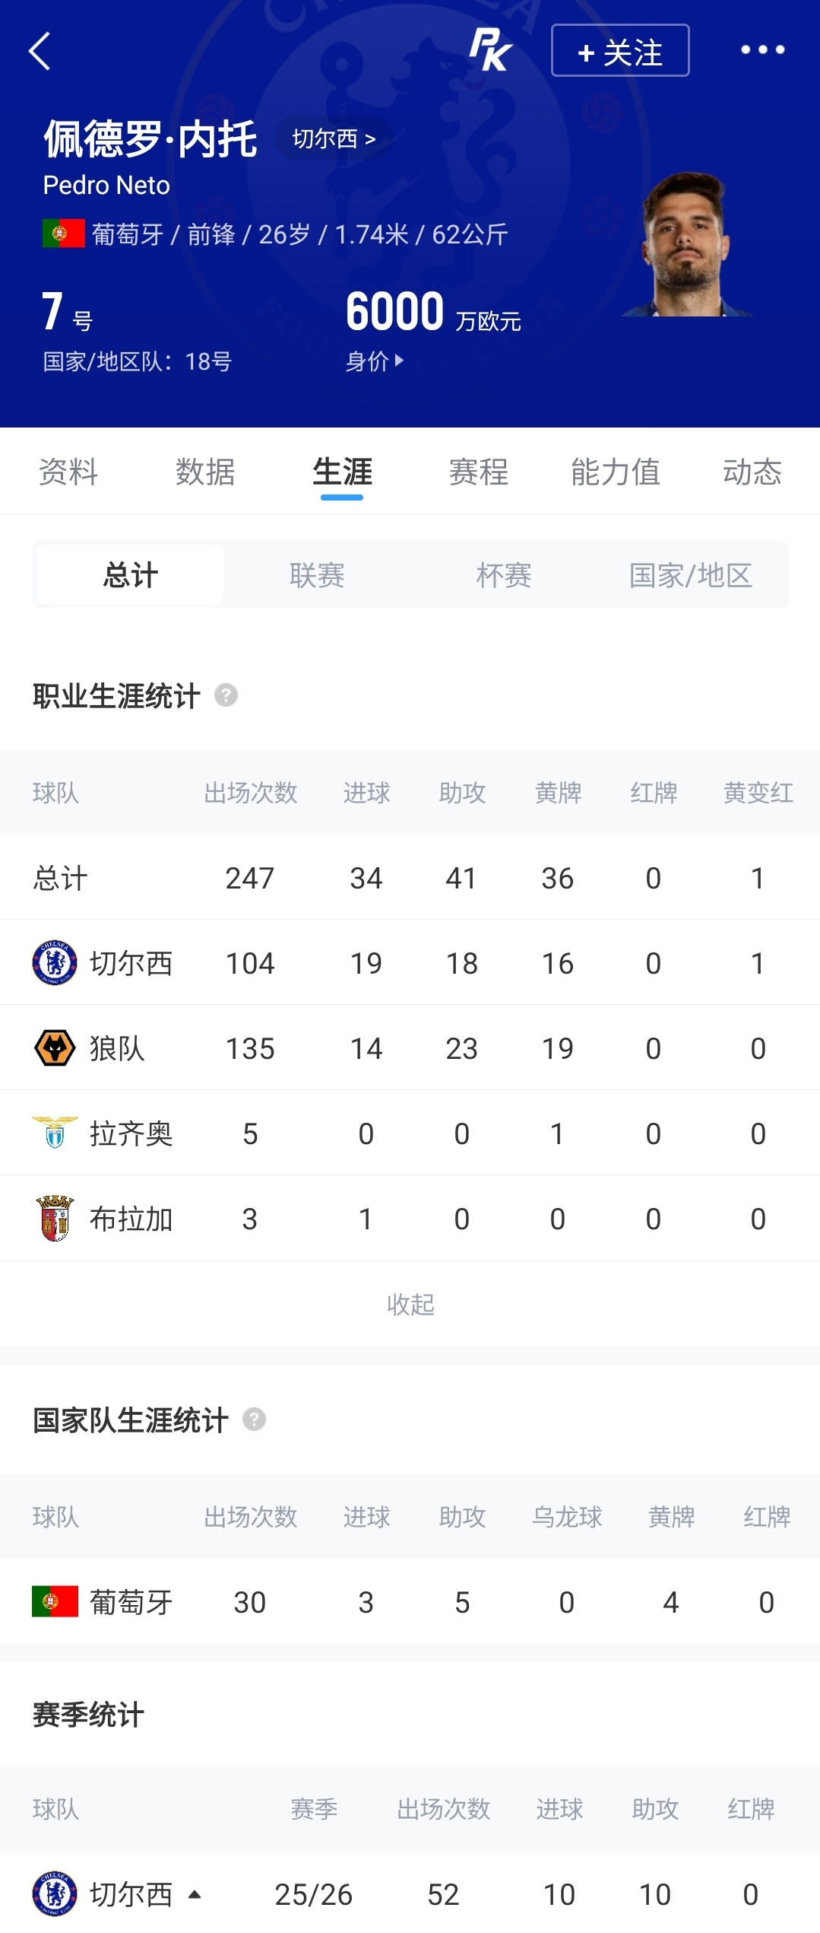This screenshot has width=820, height=1933.
Task: Tap the Lazio team logo
Action: (x=55, y=1133)
